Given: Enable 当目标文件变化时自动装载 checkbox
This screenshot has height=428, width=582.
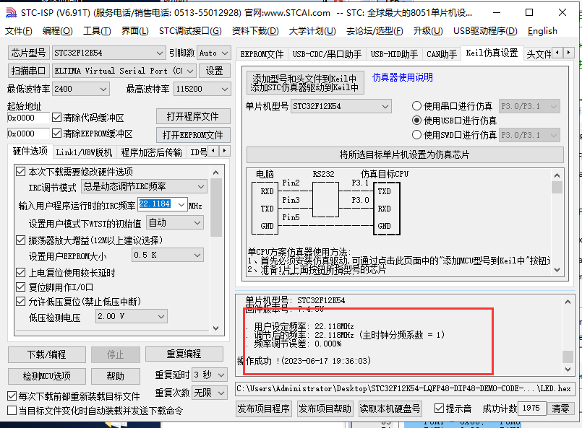Looking at the screenshot, I should 12,411.
